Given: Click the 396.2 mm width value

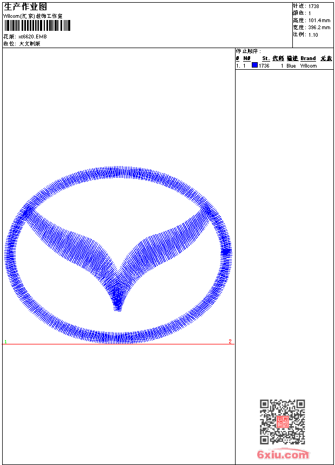Looking at the screenshot, I should pos(319,28).
